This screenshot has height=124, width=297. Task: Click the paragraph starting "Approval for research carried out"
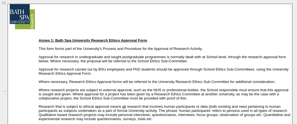tap(163, 71)
